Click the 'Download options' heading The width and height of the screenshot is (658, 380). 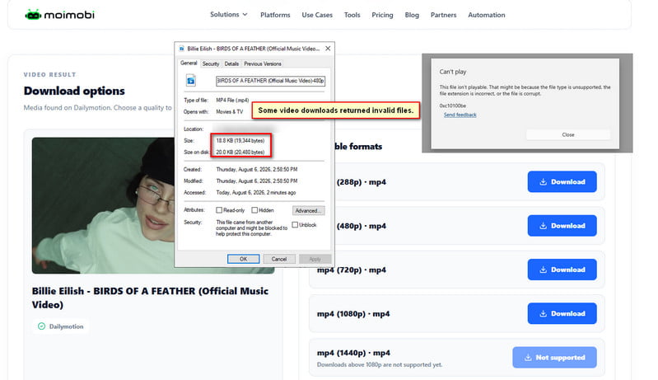tap(74, 91)
